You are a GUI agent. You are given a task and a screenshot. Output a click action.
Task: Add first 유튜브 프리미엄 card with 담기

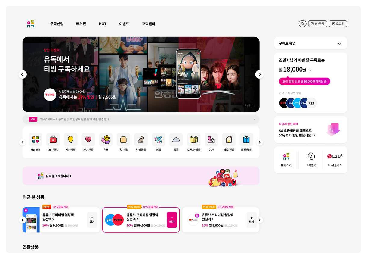pyautogui.click(x=92, y=220)
